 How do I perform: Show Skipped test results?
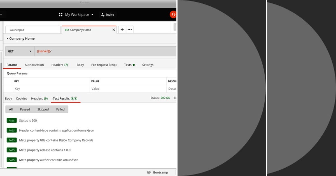43,109
